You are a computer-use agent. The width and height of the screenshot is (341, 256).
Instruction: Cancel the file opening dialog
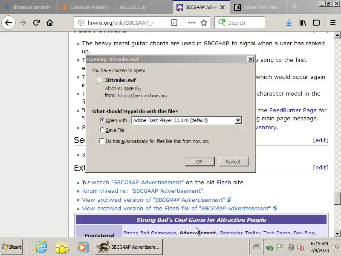(x=233, y=162)
